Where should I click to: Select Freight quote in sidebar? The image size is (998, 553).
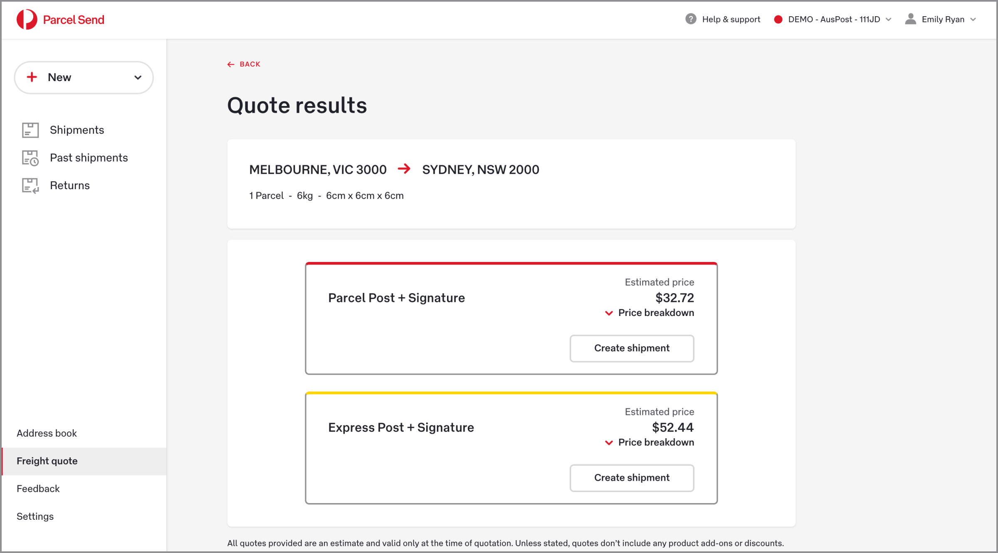click(x=84, y=461)
